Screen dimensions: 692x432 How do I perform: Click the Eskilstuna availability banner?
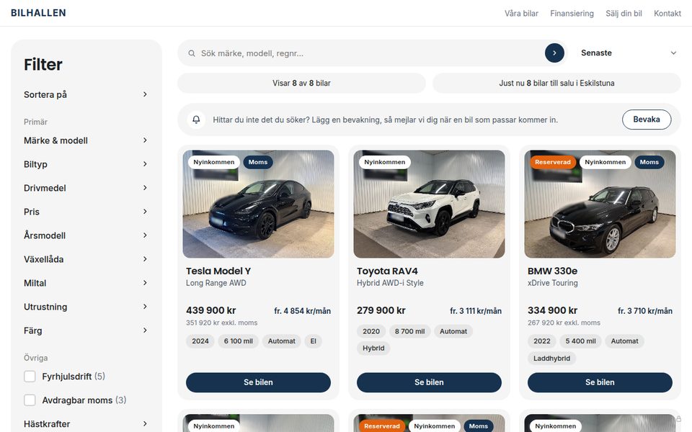coord(556,83)
